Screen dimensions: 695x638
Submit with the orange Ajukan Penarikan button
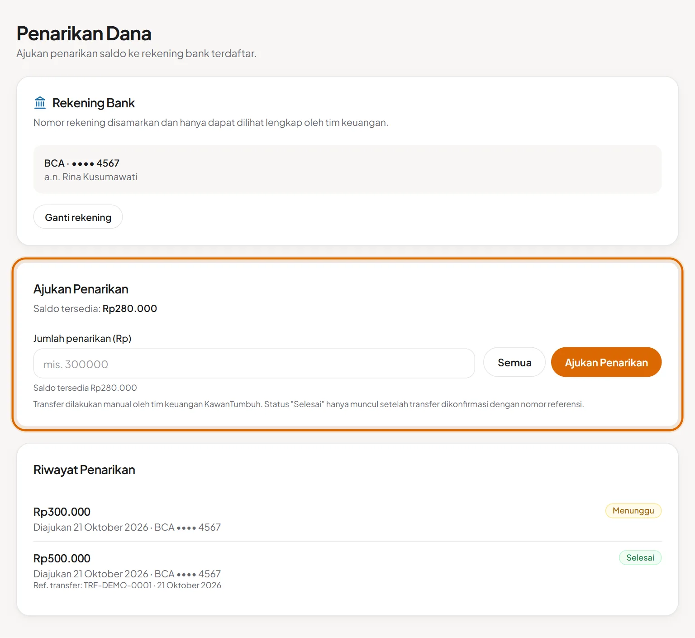click(606, 362)
